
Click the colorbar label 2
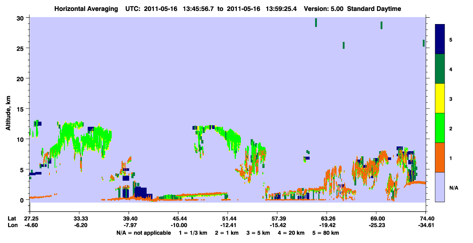(450, 128)
